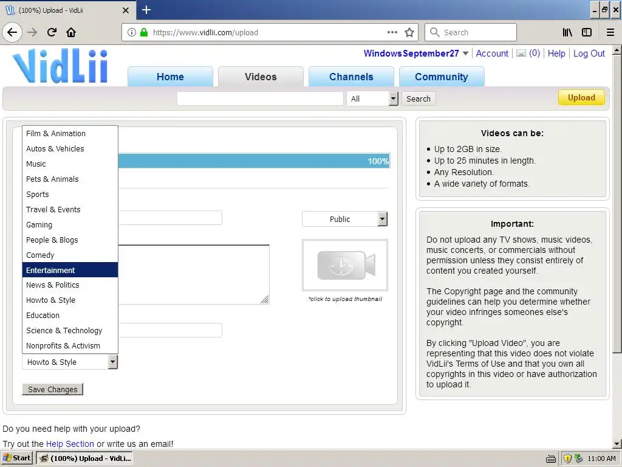Open the Community tab
622x467 pixels.
pos(442,77)
